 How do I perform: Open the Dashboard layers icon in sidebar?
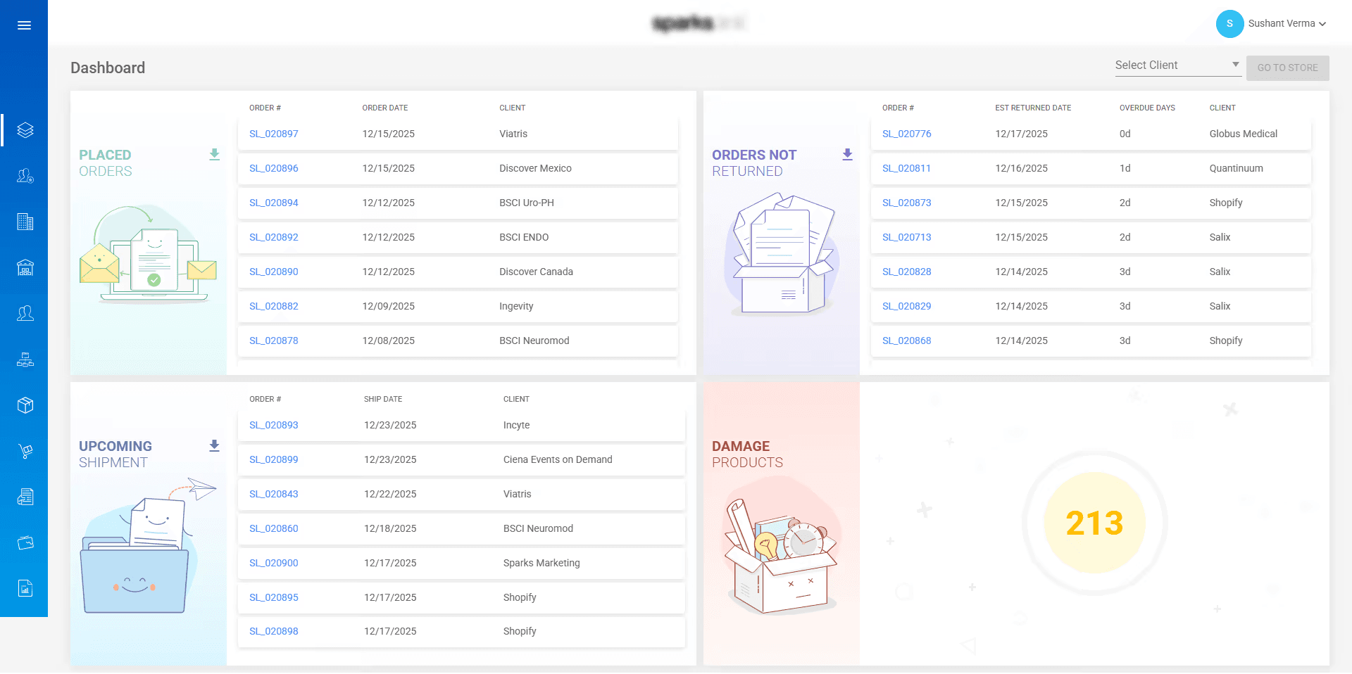(x=25, y=129)
